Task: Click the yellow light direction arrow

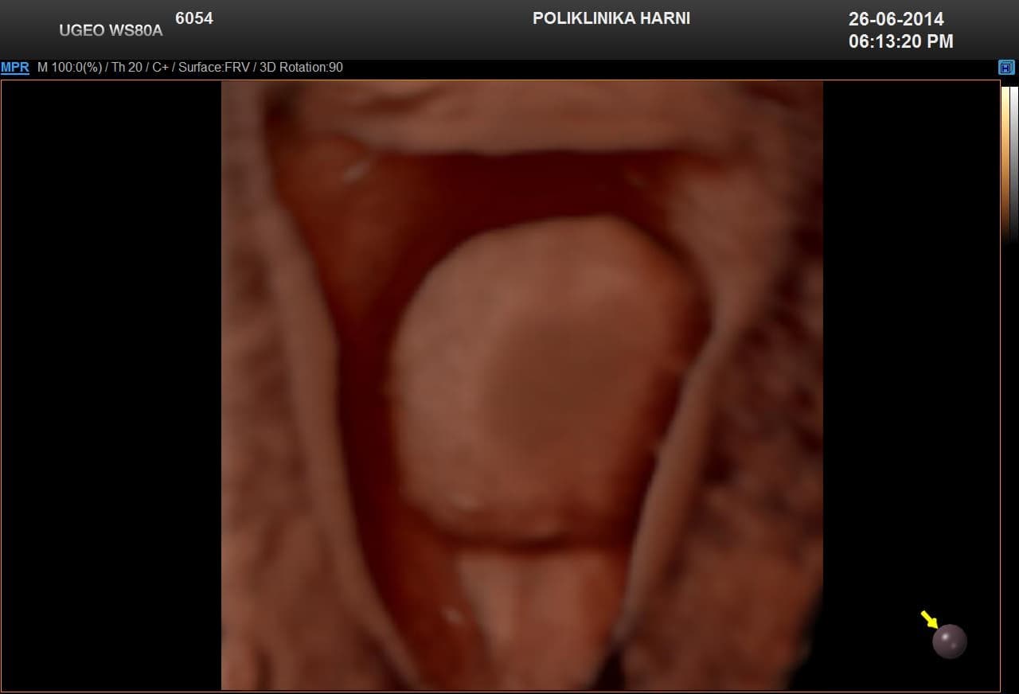Action: coord(928,618)
